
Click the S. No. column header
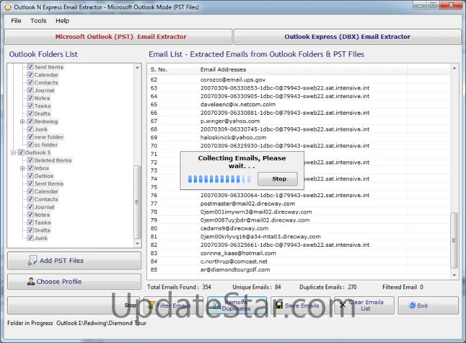[173, 69]
